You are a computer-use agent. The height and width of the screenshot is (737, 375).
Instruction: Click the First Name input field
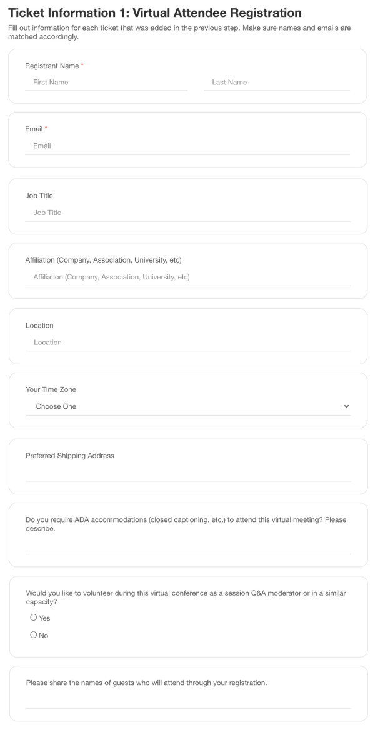click(x=106, y=83)
